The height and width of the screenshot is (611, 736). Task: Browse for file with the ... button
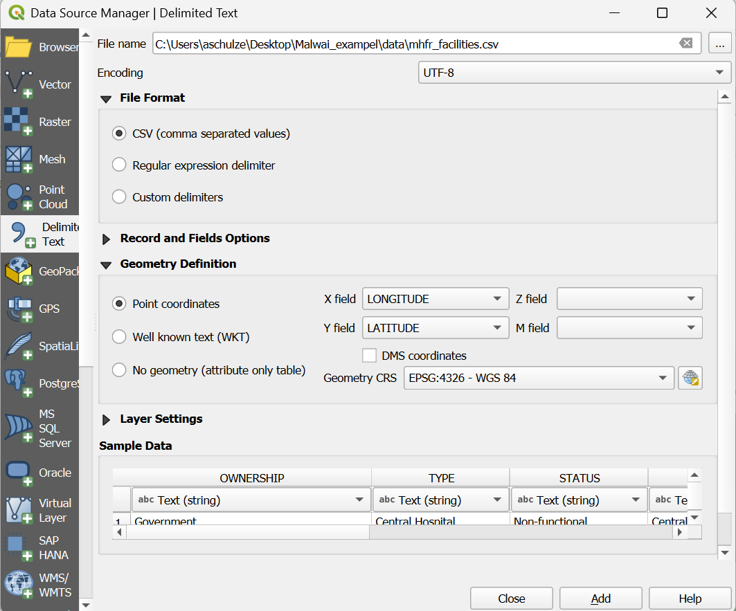coord(719,44)
